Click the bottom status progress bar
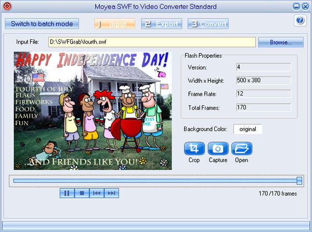 [x=156, y=226]
